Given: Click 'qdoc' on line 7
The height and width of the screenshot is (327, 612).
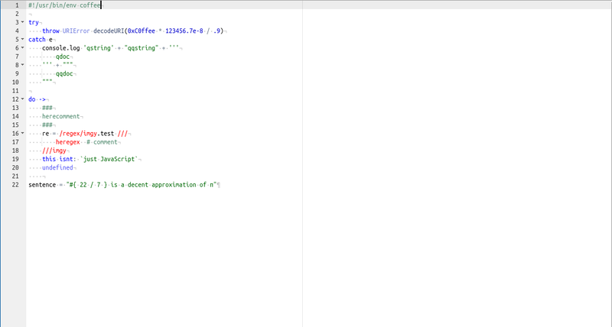Looking at the screenshot, I should point(63,57).
